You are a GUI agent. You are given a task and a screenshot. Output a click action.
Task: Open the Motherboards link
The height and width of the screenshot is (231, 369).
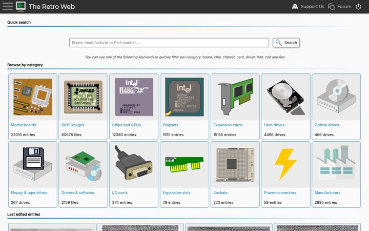[x=24, y=125]
